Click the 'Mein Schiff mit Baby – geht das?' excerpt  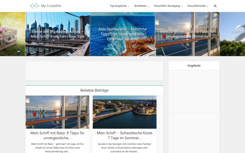[x=58, y=148]
